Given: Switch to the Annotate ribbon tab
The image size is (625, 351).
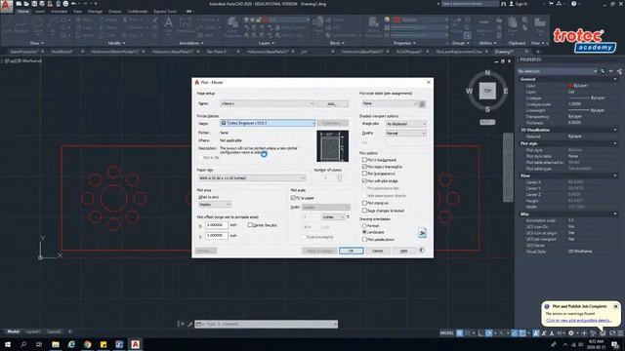Looking at the screenshot, I should pos(59,12).
